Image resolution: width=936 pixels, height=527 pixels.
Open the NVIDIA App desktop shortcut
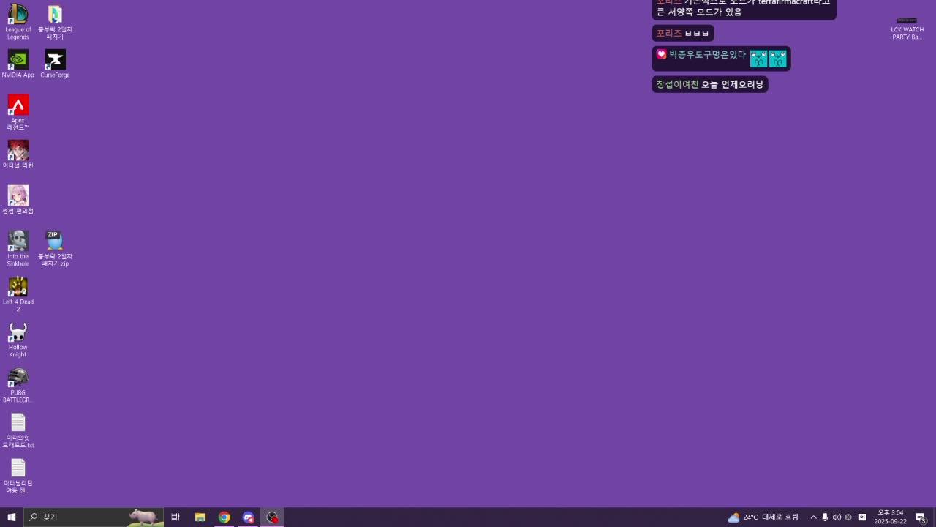click(x=18, y=64)
